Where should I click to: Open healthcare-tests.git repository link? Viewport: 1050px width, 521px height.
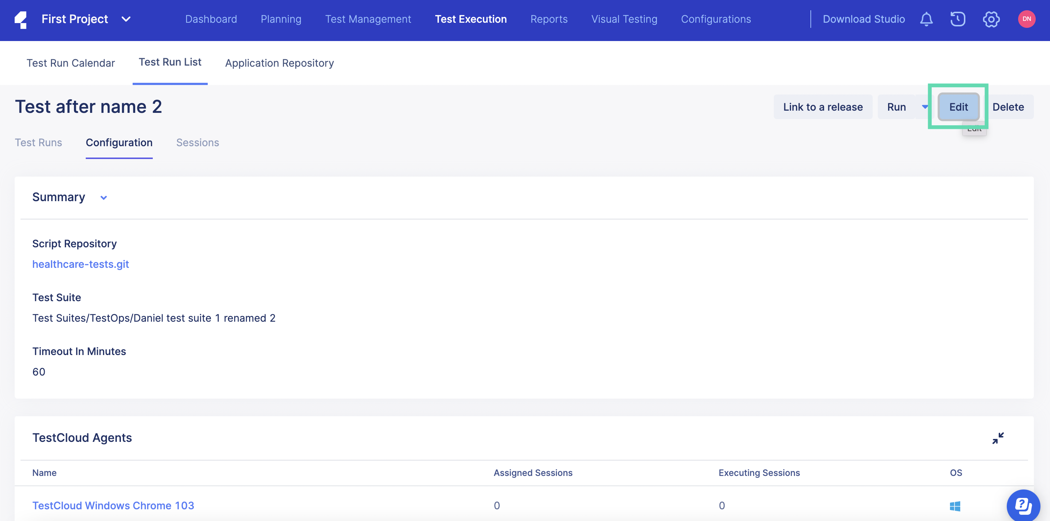coord(81,264)
